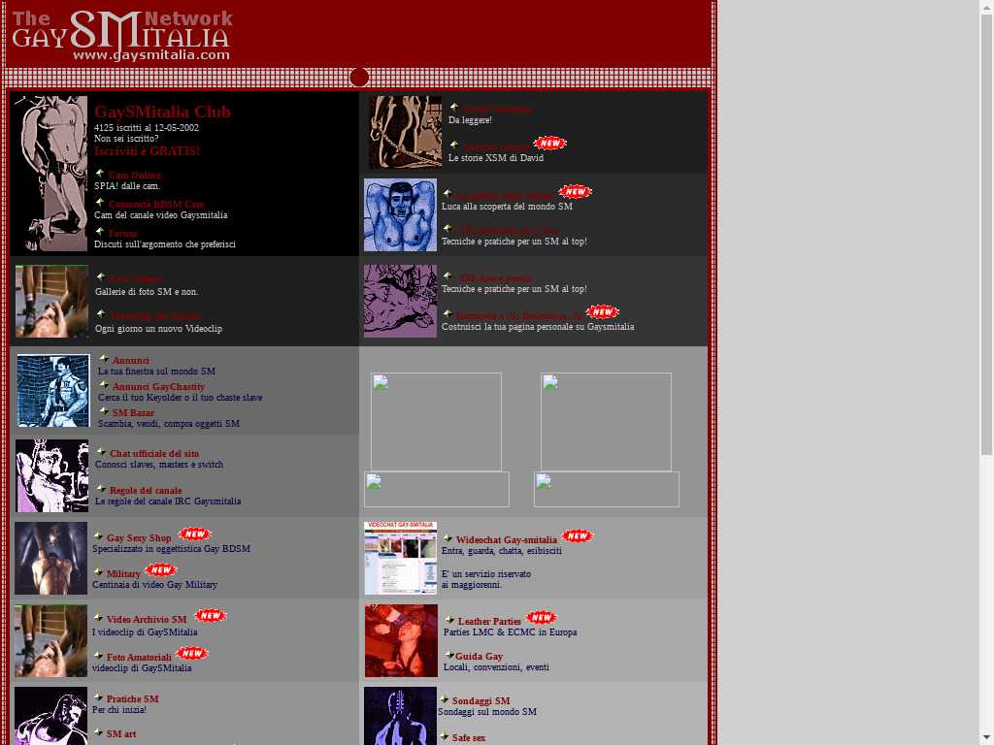
Task: Click the scrollbar up arrow
Action: pos(986,8)
